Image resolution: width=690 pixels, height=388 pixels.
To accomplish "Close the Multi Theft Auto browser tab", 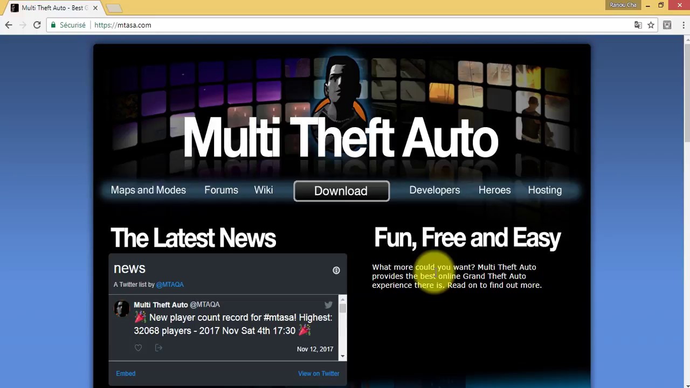I will 95,8.
